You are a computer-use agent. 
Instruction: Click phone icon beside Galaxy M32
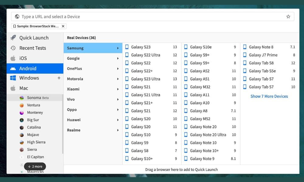pyautogui.click(x=186, y=87)
